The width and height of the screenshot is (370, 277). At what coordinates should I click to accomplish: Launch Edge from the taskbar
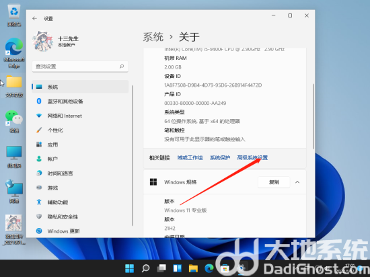tap(209, 268)
